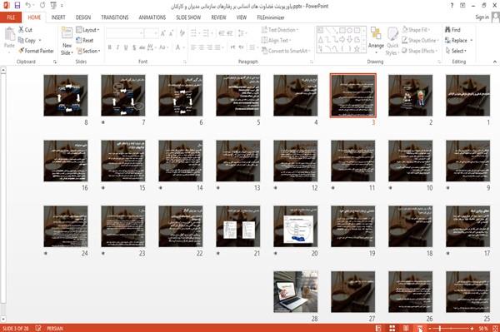This screenshot has width=500, height=332.
Task: Open the Select dropdown in Editing
Action: click(x=456, y=51)
